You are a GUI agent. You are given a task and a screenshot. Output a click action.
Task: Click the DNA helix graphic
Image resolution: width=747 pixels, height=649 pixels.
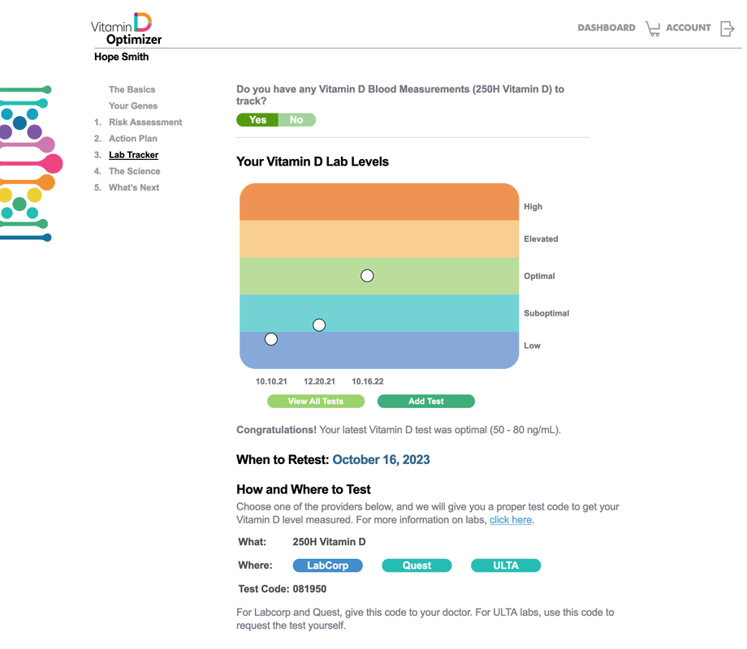[28, 164]
